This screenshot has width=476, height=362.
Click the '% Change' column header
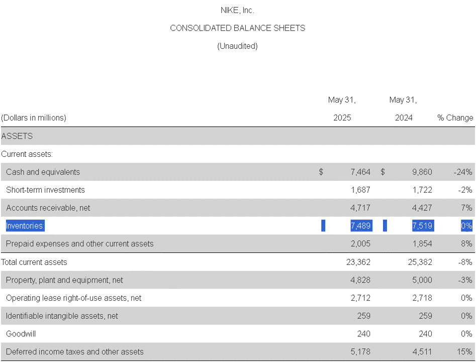pos(455,118)
